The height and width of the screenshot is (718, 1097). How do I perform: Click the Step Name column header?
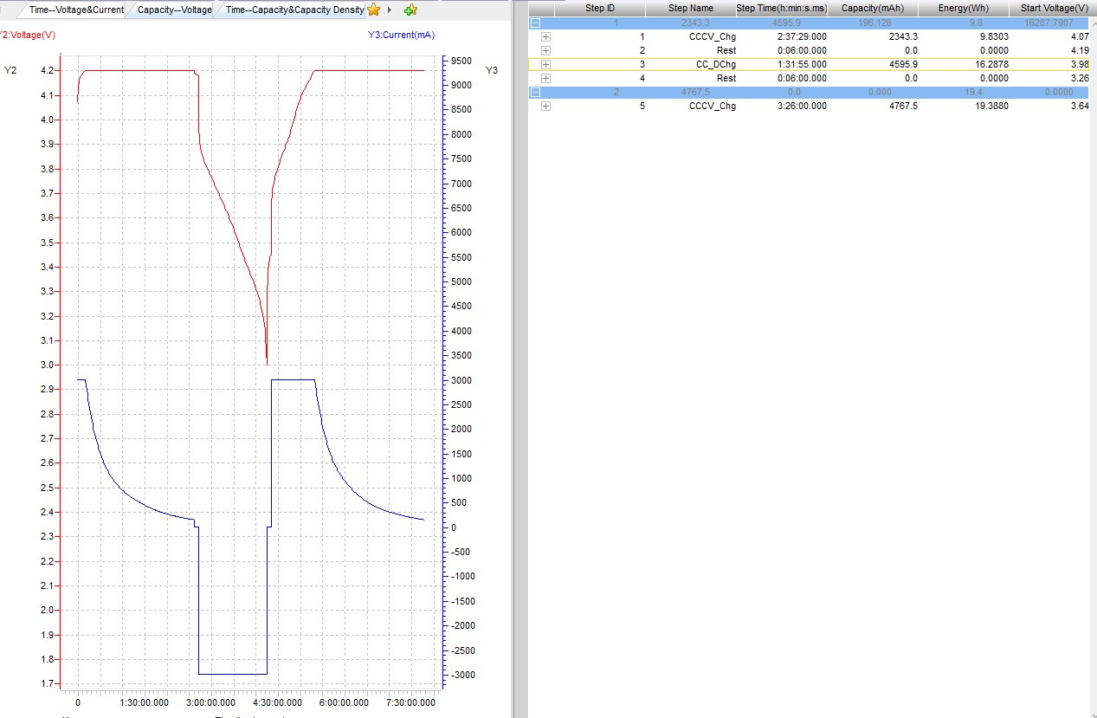pos(691,8)
